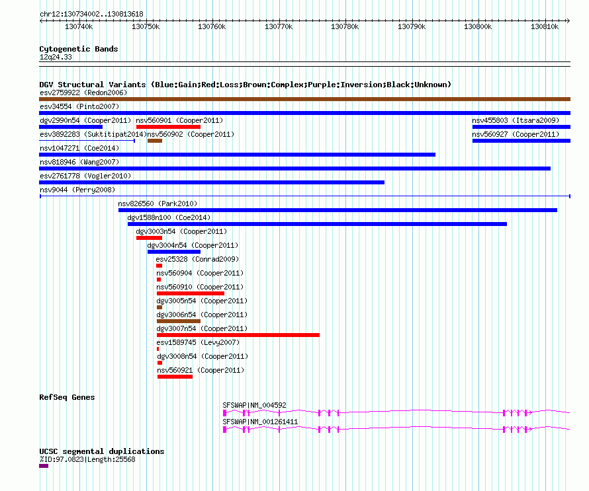Screen dimensions: 589x491
Task: Click the small brown dgv3005n54 bar
Action: coord(159,307)
